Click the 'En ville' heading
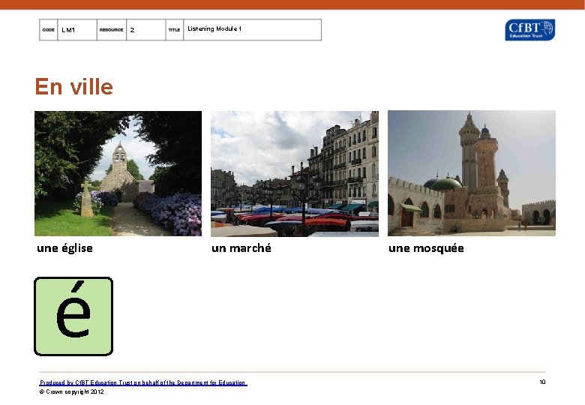This screenshot has width=585, height=405. 73,86
